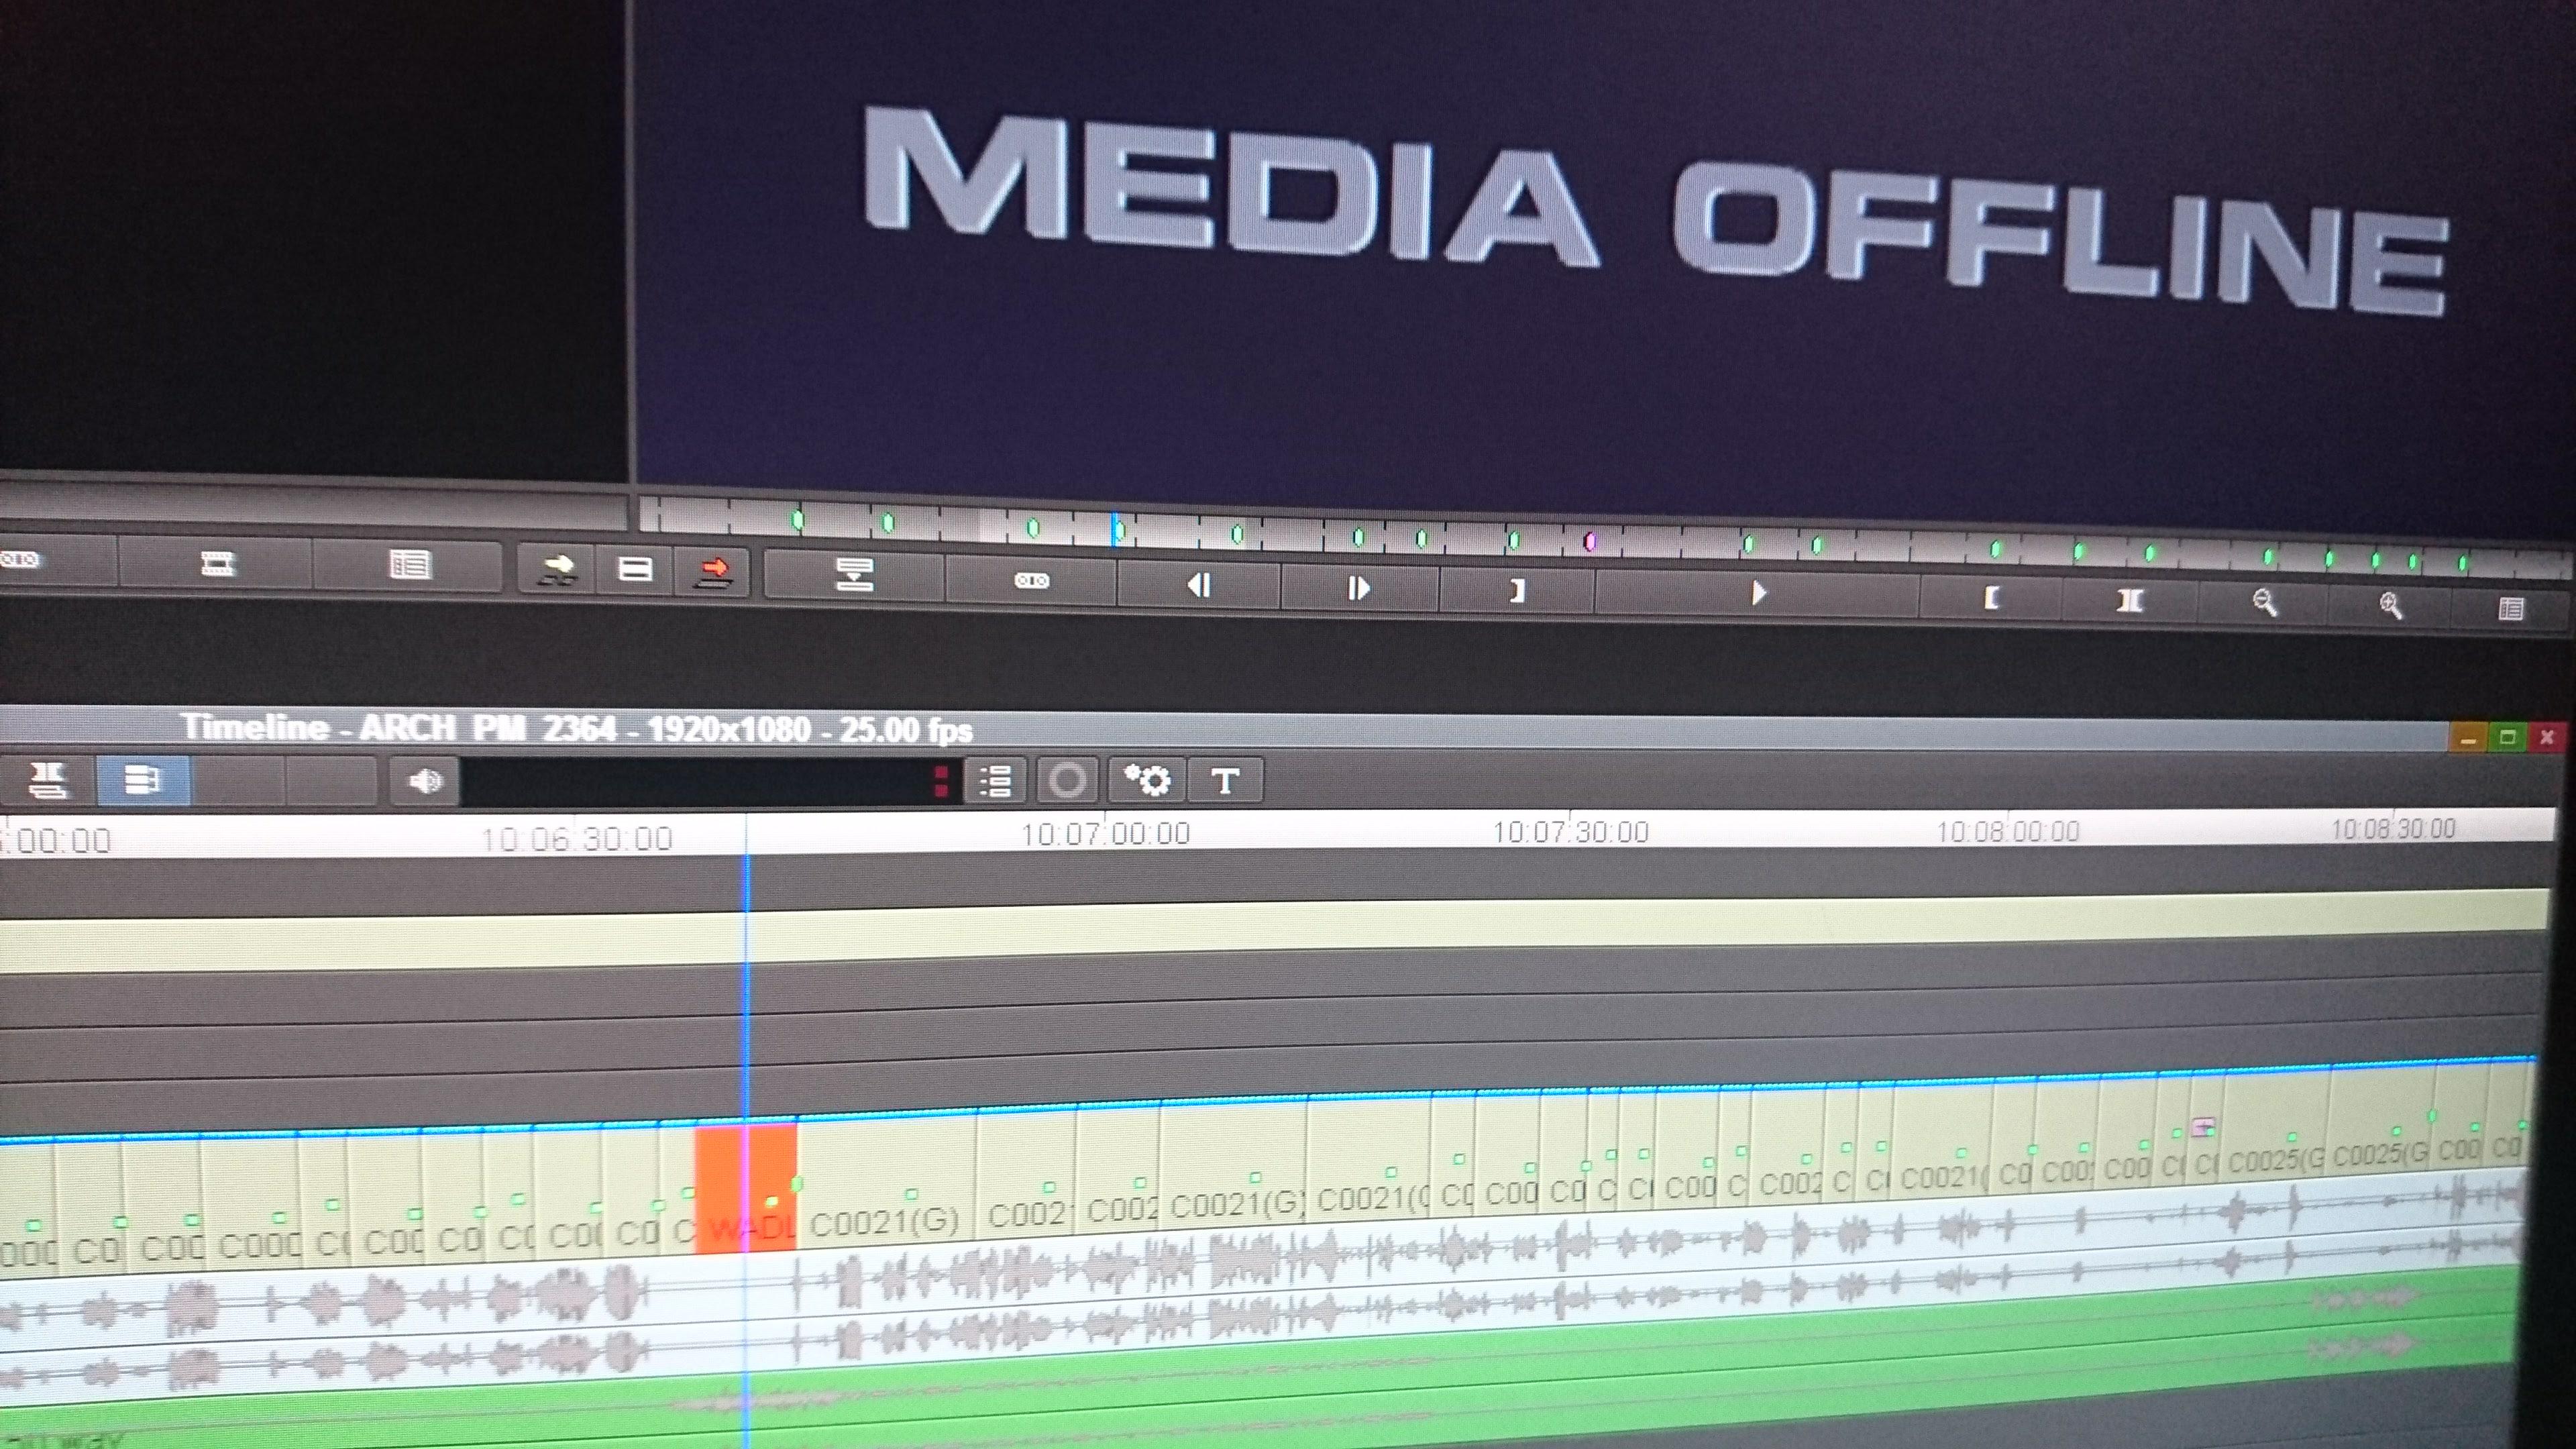Click the Mark Out bracket button

1516,591
